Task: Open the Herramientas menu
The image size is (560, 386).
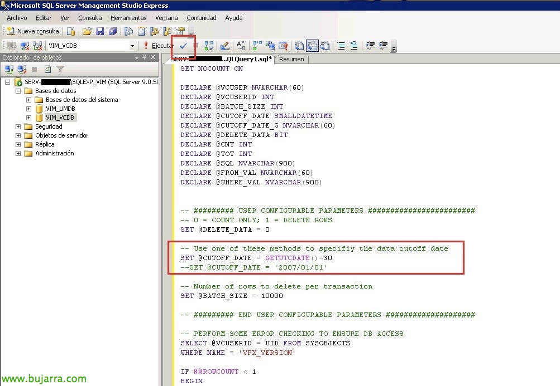Action: tap(128, 18)
